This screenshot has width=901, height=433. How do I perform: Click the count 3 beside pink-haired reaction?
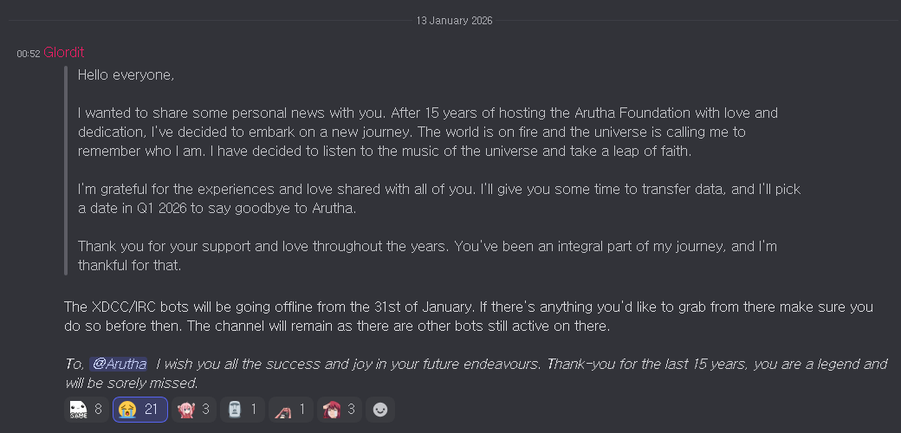click(206, 410)
